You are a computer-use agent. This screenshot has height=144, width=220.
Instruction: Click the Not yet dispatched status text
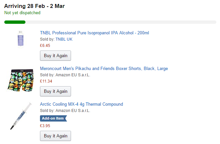tap(22, 13)
